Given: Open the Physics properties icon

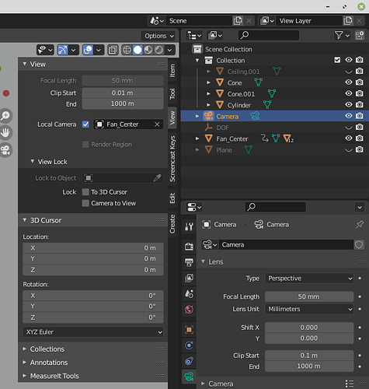Looking at the screenshot, I should coord(189,345).
